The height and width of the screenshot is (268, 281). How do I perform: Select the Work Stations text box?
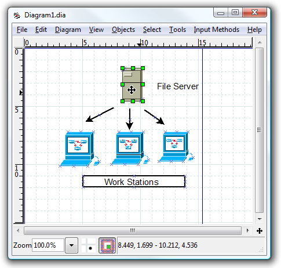[134, 182]
